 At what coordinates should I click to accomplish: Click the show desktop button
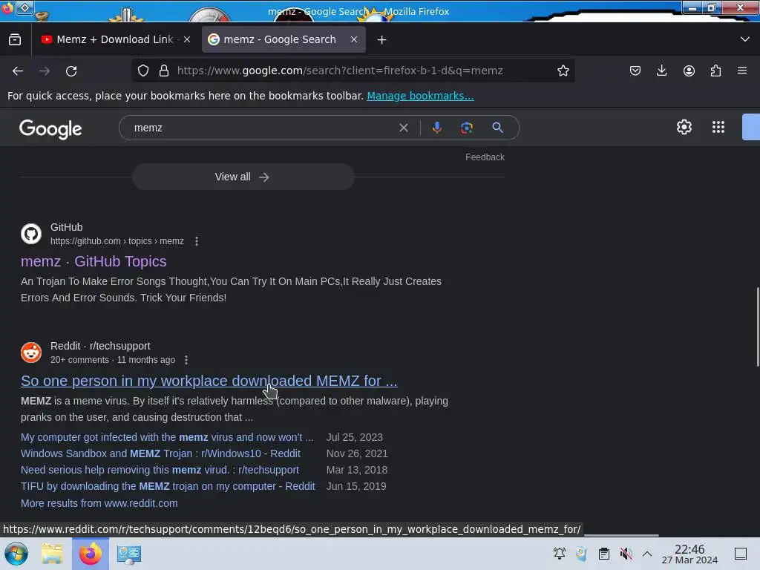tap(740, 554)
